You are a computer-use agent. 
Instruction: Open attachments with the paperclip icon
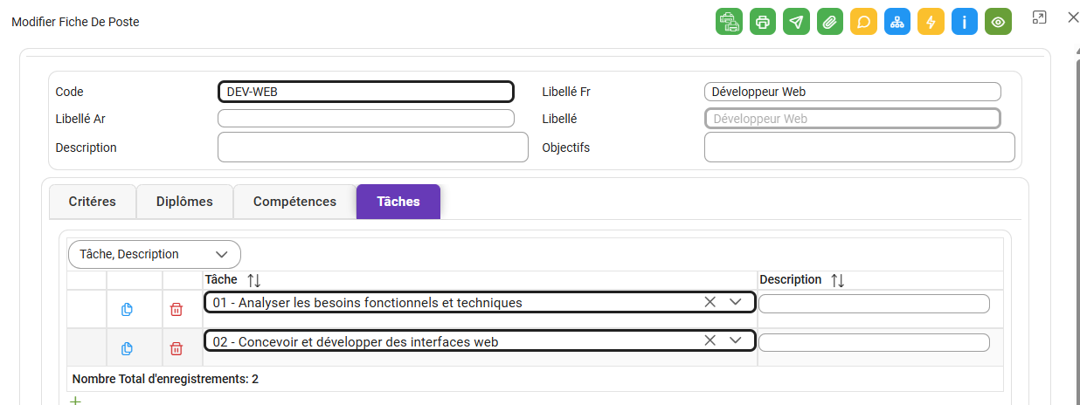coord(830,22)
